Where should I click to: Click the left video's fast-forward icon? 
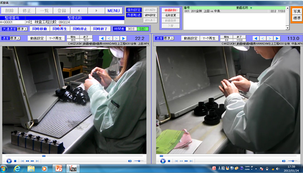(x=32, y=161)
